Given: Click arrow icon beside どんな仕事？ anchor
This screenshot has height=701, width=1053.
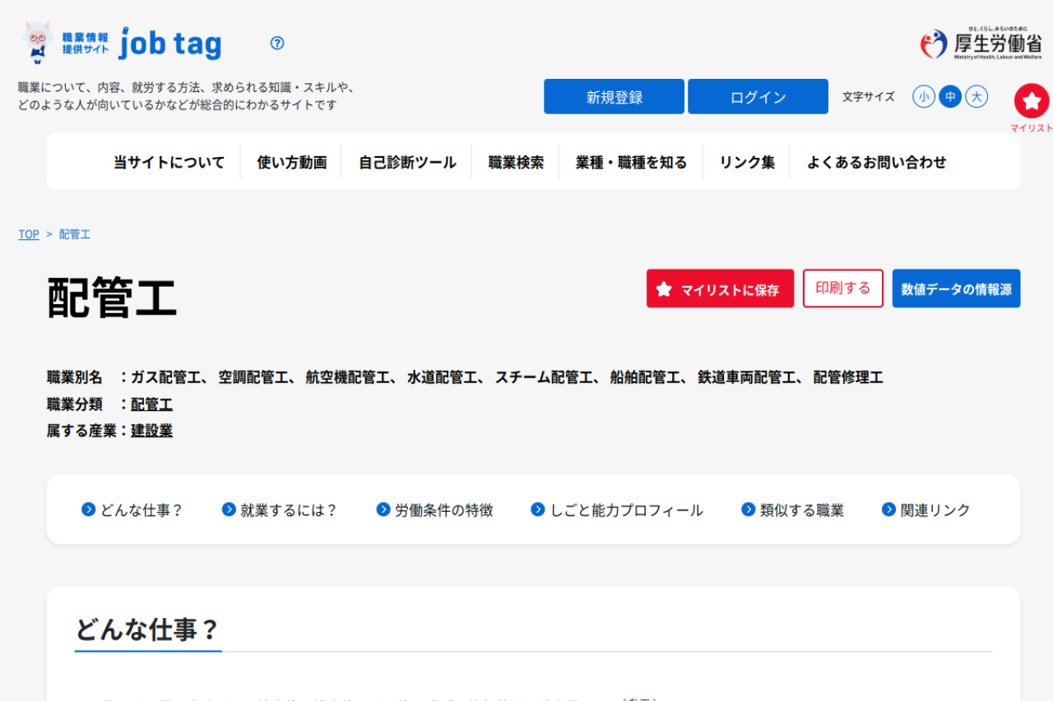Looking at the screenshot, I should coord(89,510).
